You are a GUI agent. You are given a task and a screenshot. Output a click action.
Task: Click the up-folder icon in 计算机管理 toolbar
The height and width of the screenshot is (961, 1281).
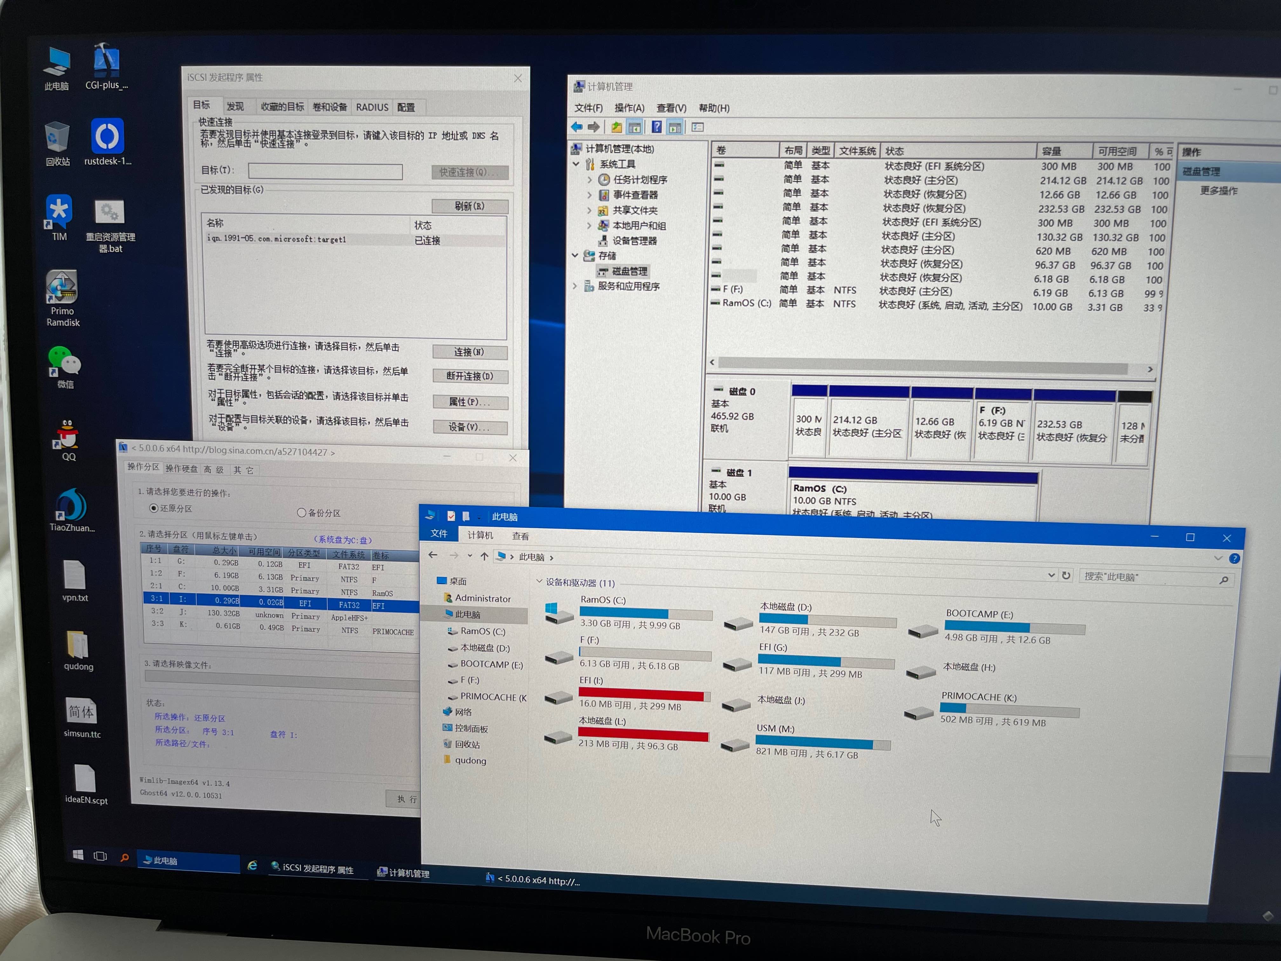click(617, 127)
